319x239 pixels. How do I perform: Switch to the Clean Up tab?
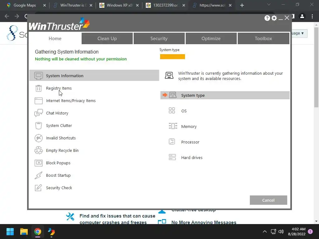(x=107, y=38)
